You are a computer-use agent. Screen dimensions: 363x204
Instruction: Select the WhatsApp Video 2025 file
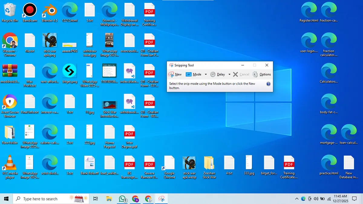(90, 75)
